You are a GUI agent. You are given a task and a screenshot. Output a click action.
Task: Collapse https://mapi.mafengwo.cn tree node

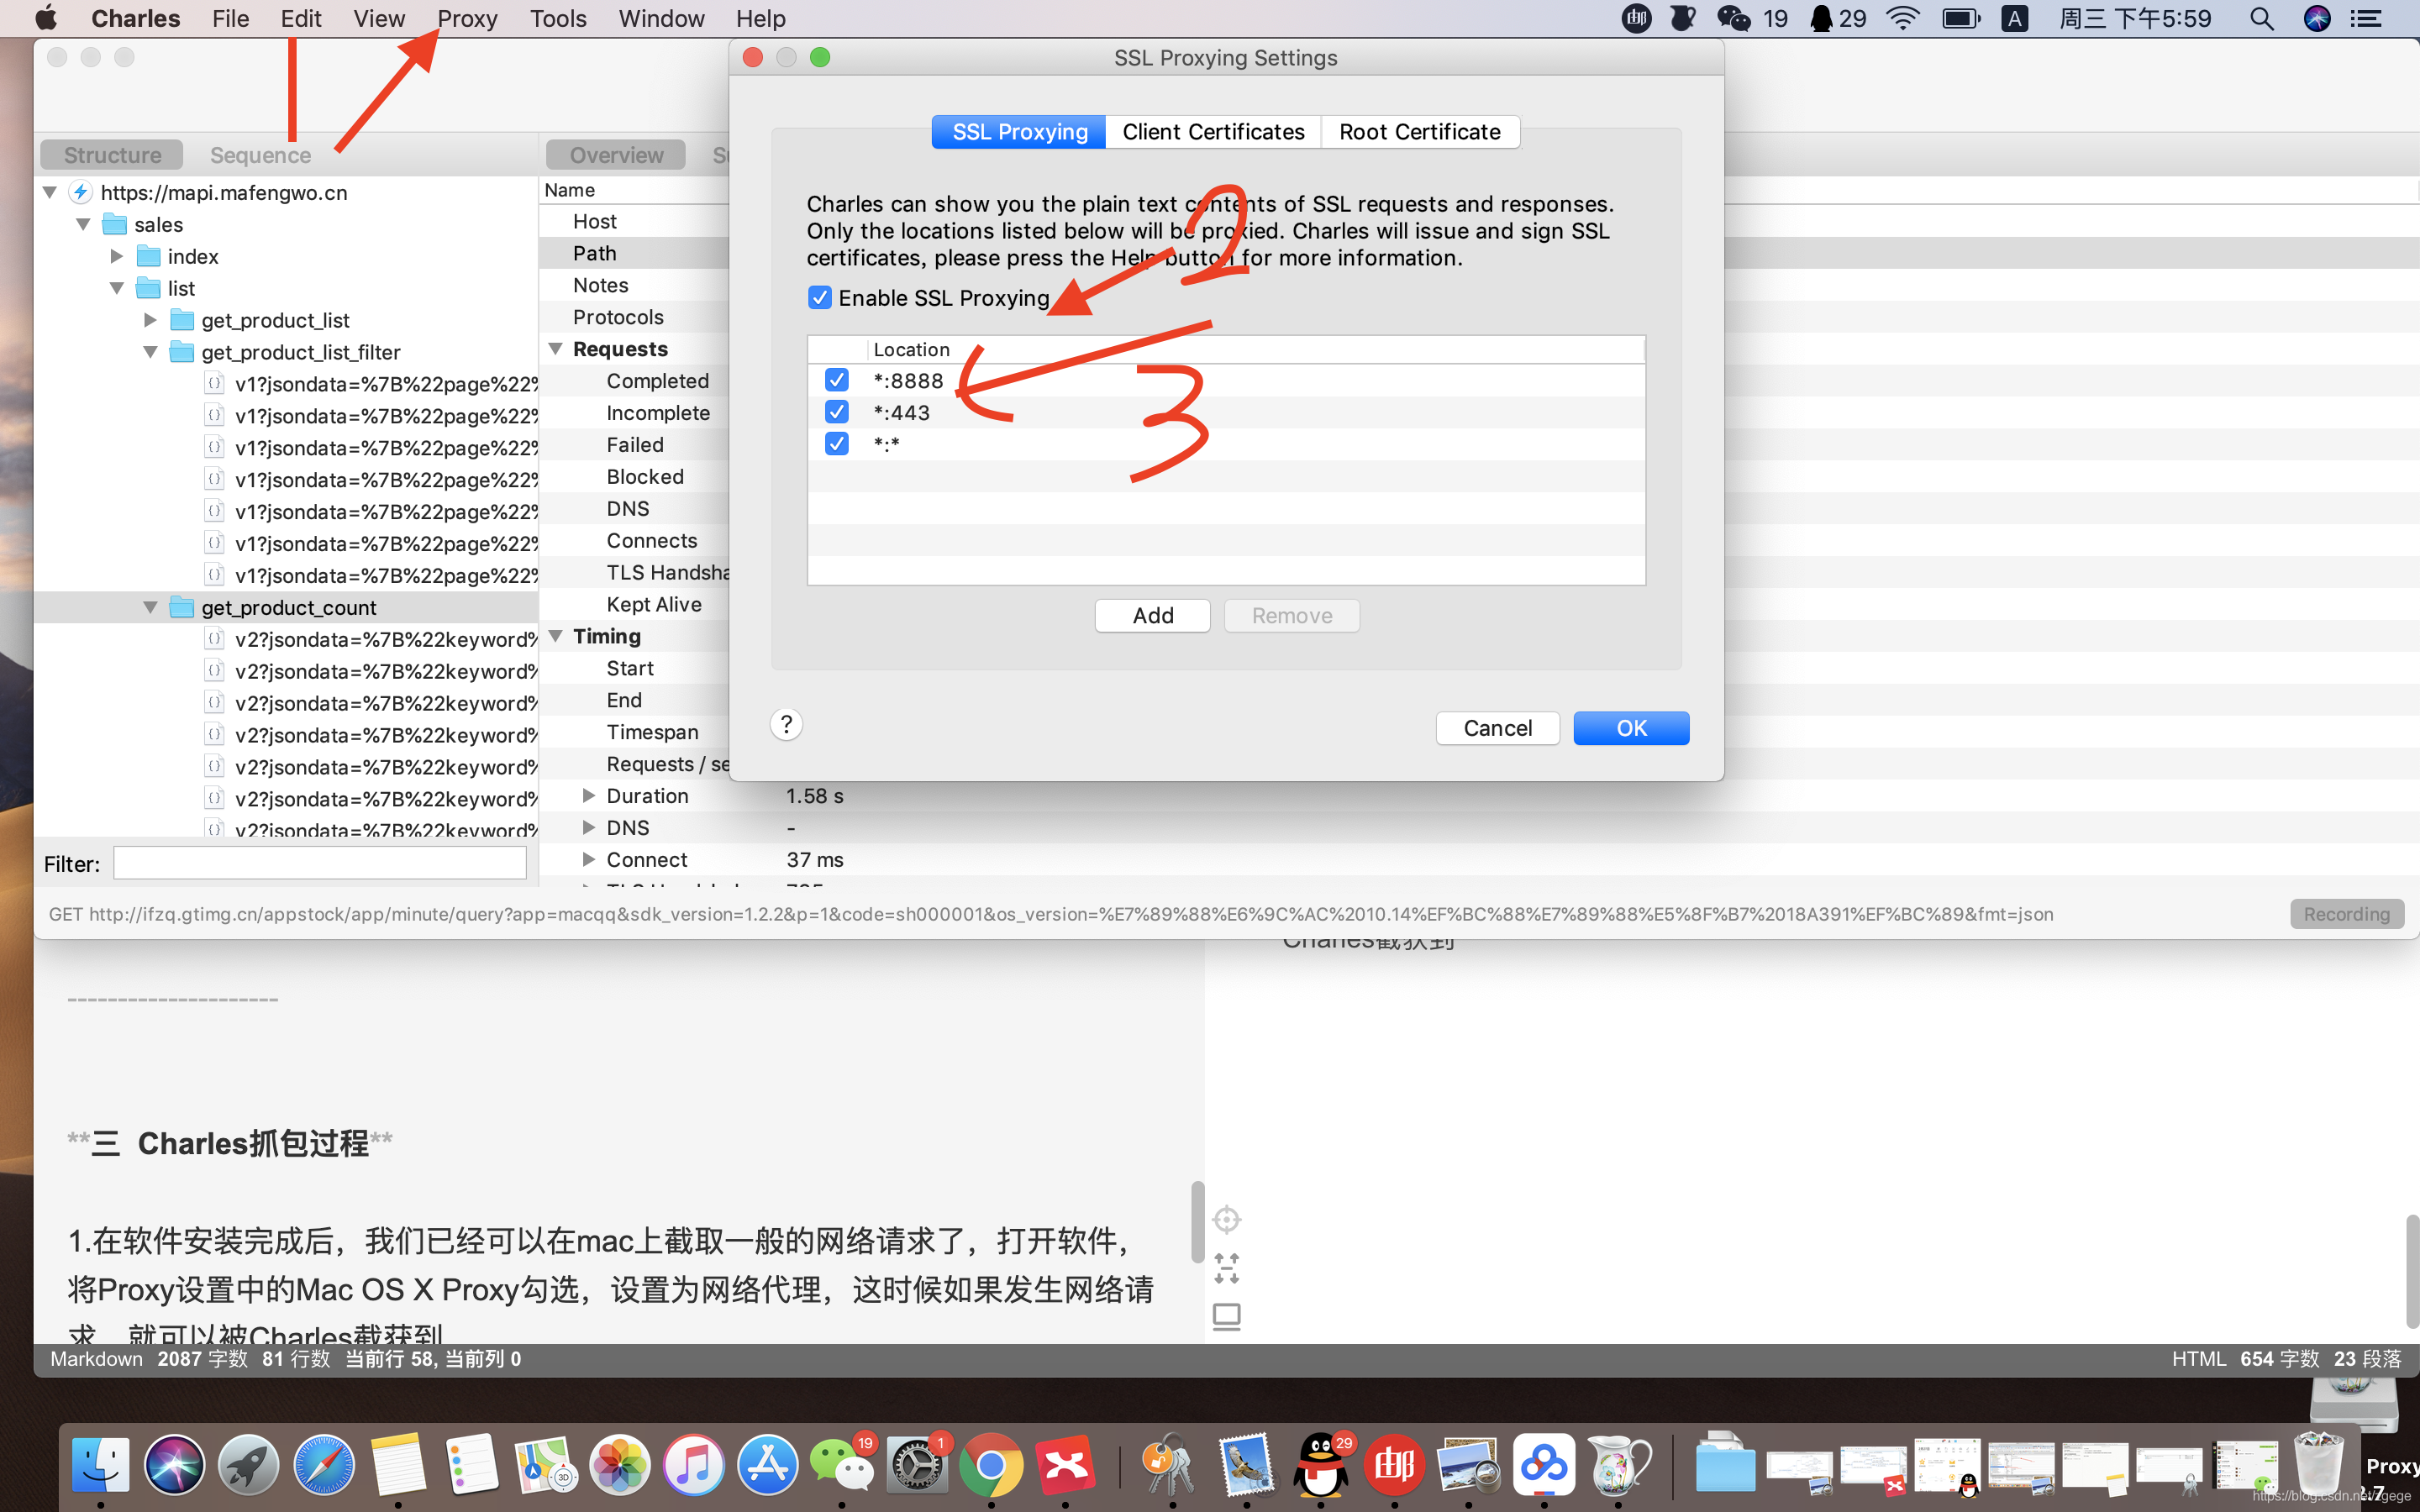tap(50, 192)
